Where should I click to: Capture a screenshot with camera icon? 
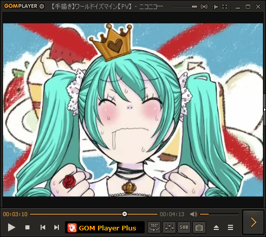click(x=199, y=227)
